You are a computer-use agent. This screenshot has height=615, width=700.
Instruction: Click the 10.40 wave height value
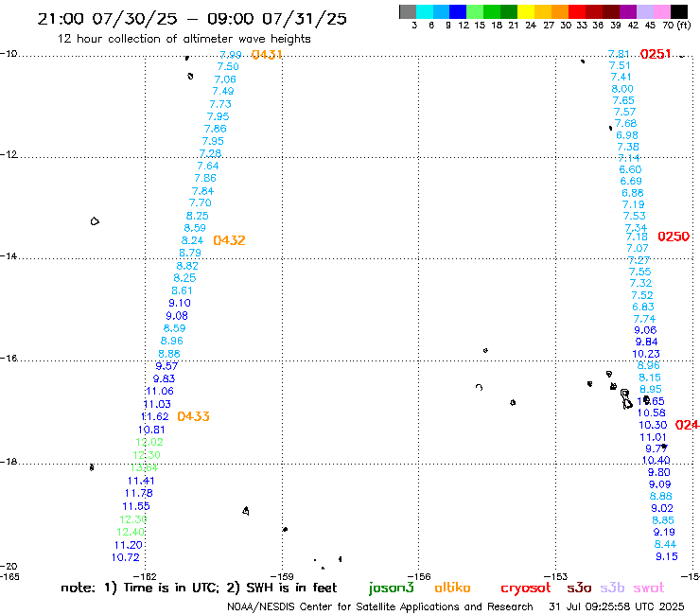[x=656, y=461]
